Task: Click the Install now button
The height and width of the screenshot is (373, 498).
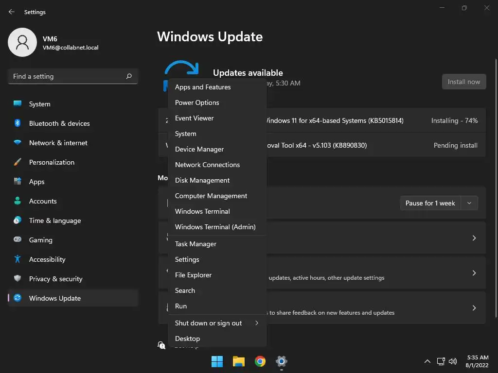Action: (463, 82)
